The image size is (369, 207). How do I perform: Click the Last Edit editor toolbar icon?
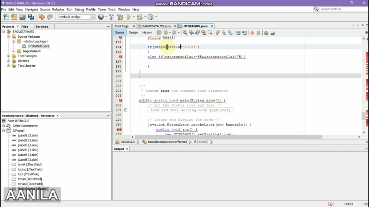159,33
